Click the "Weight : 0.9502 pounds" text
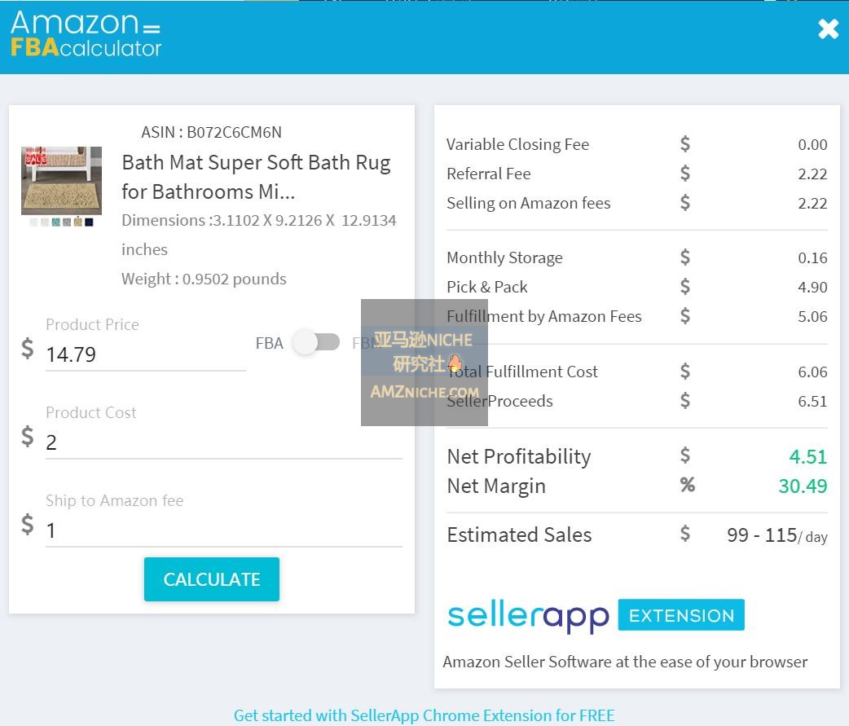 (204, 279)
